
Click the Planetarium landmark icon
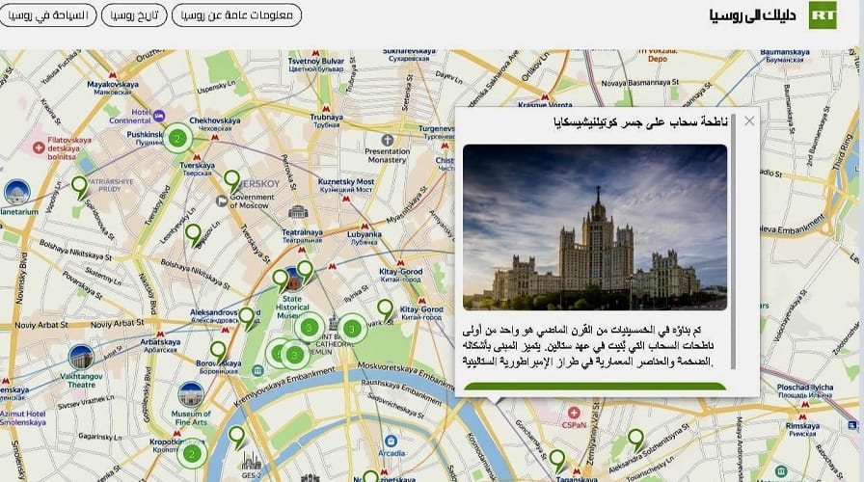tap(16, 192)
